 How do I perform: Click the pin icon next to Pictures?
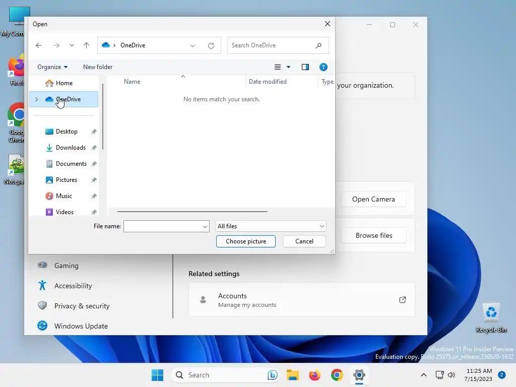(94, 180)
